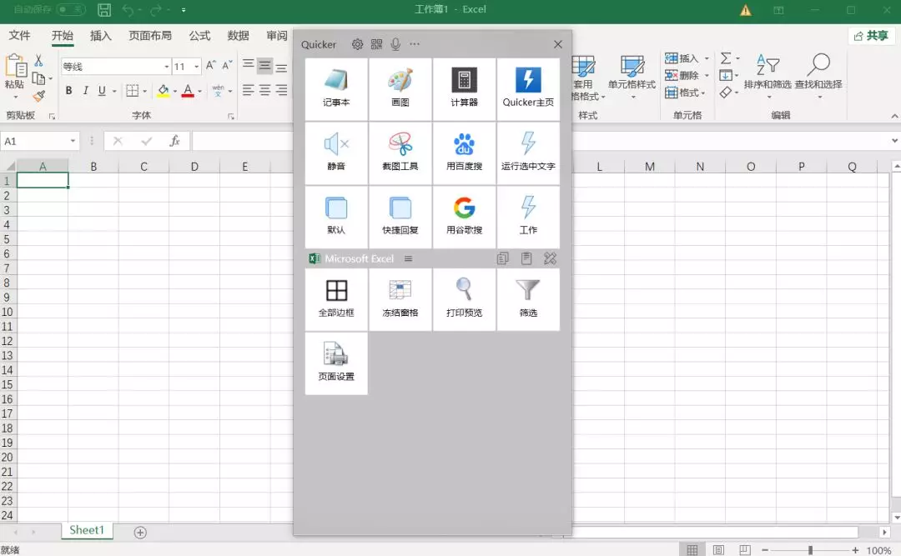
Task: Toggle the 自动保存 AutoSave switch
Action: coord(71,10)
